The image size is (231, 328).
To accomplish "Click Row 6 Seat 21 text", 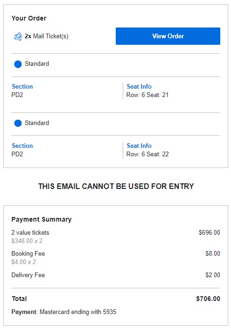I will tap(147, 95).
